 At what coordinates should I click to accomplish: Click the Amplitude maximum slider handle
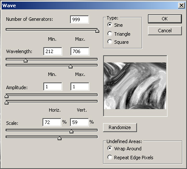click(6, 102)
